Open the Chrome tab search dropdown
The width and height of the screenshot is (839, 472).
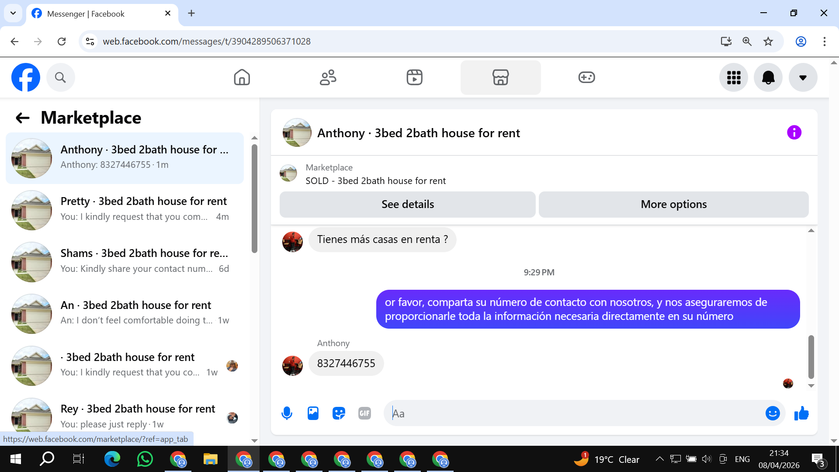[13, 13]
